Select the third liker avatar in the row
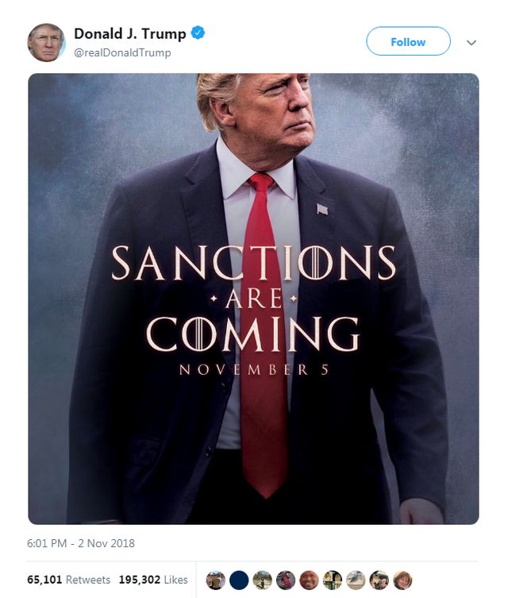The height and width of the screenshot is (598, 508). (x=262, y=581)
